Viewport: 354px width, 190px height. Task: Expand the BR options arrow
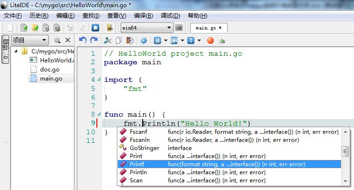pyautogui.click(x=182, y=40)
